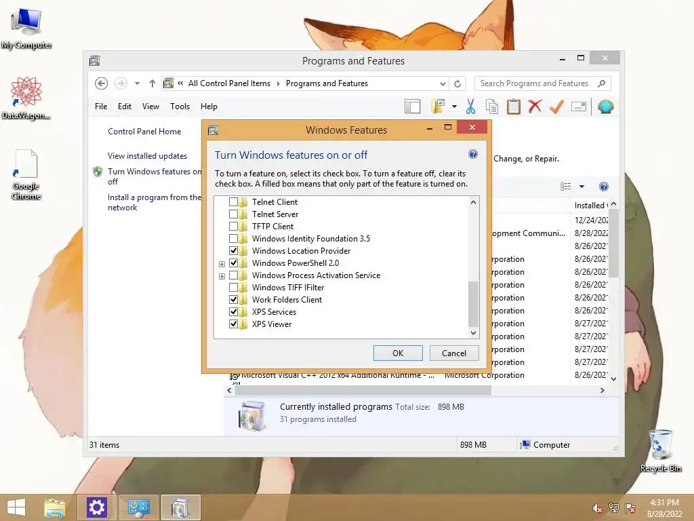
Task: Open help in Windows Features dialog
Action: tap(472, 154)
